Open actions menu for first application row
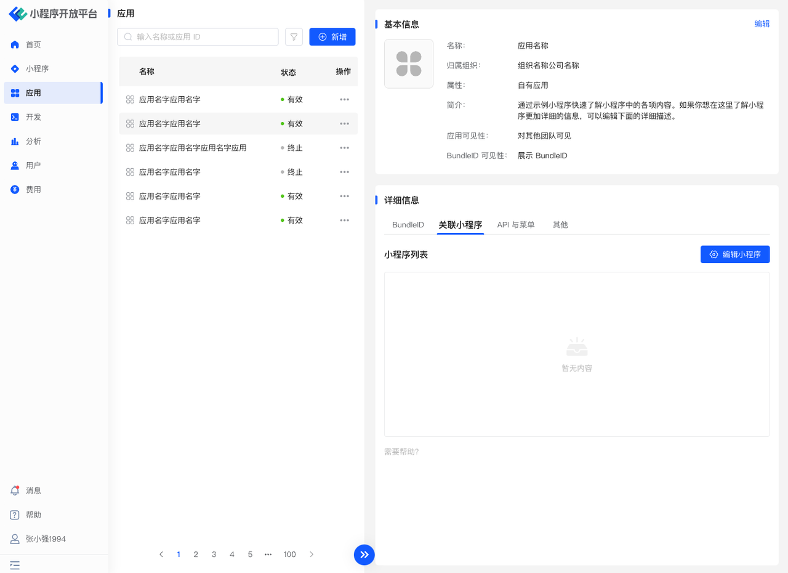Viewport: 788px width, 573px height. (x=344, y=99)
